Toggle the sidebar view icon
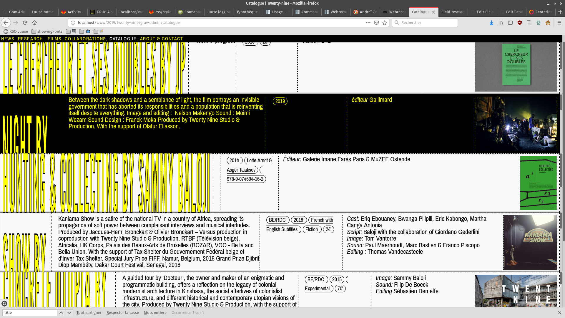 (x=510, y=23)
